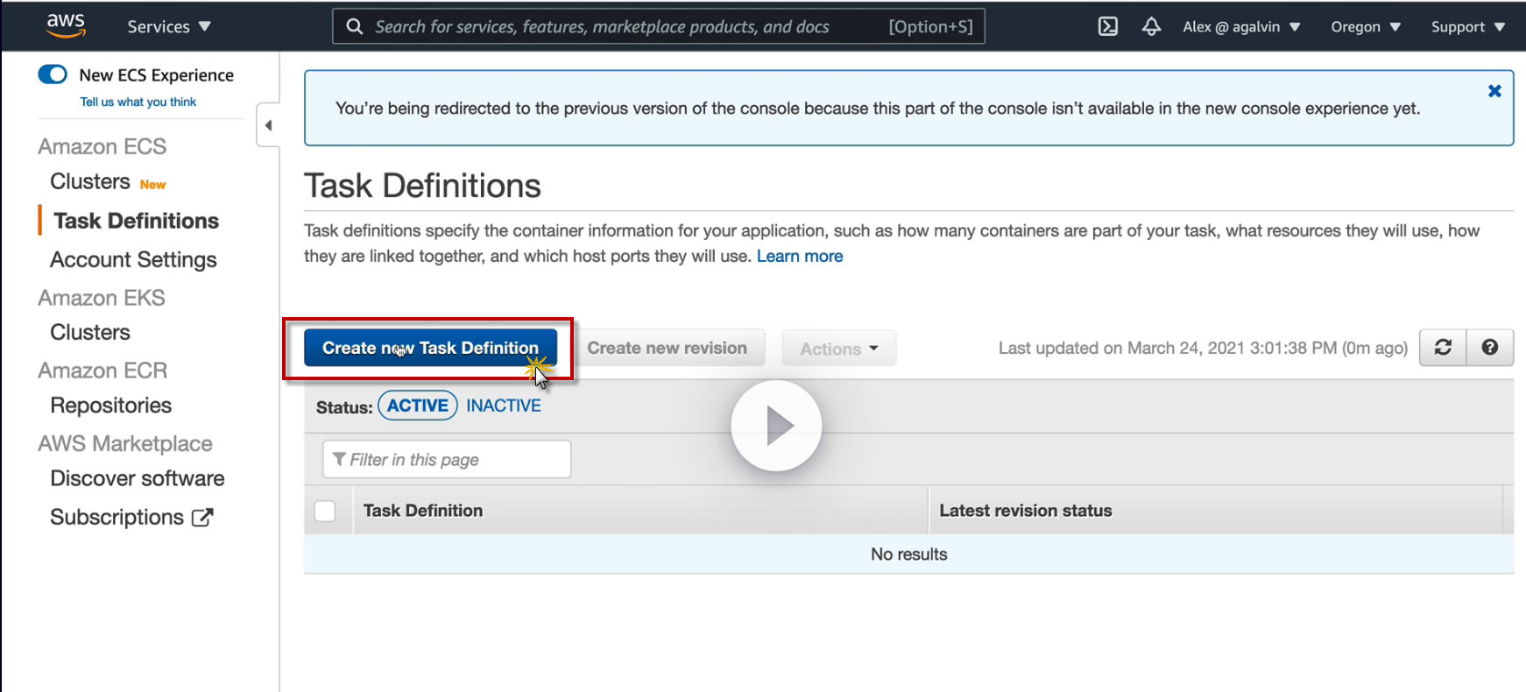The image size is (1526, 692).
Task: Click the AWS logo home icon
Action: [x=66, y=25]
